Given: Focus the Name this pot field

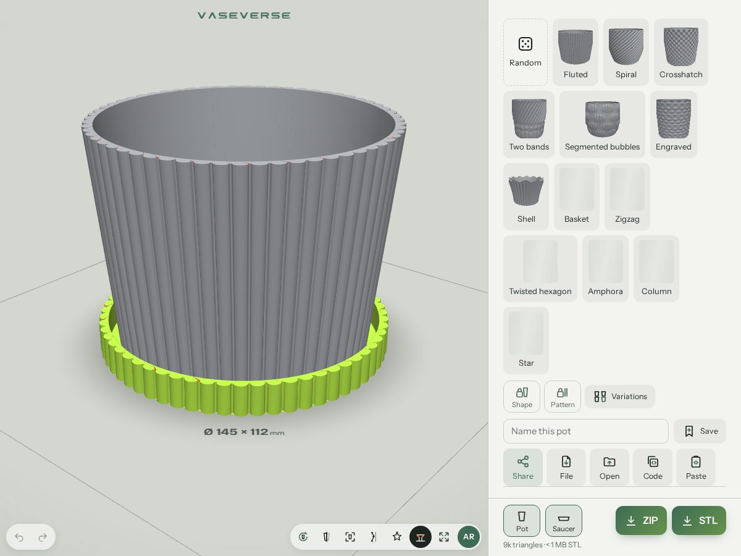Looking at the screenshot, I should tap(586, 431).
